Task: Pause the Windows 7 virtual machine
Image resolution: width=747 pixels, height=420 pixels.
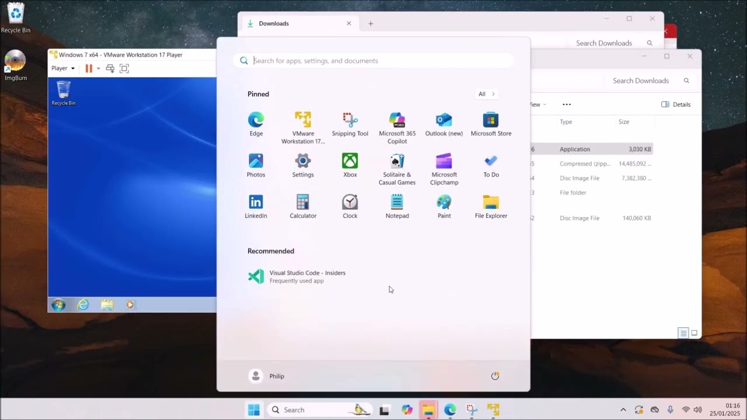Action: (x=89, y=68)
